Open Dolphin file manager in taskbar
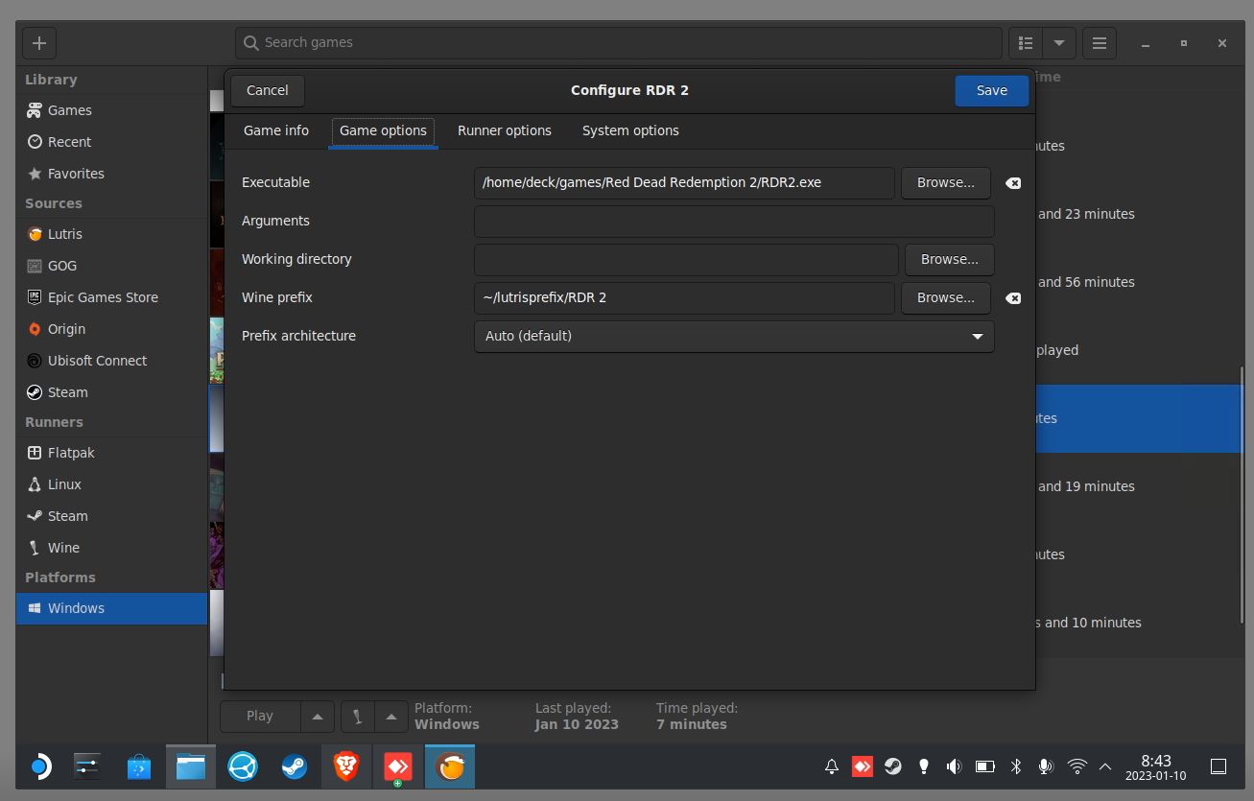 tap(191, 766)
